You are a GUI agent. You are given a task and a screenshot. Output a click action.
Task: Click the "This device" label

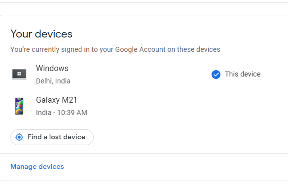pos(243,74)
